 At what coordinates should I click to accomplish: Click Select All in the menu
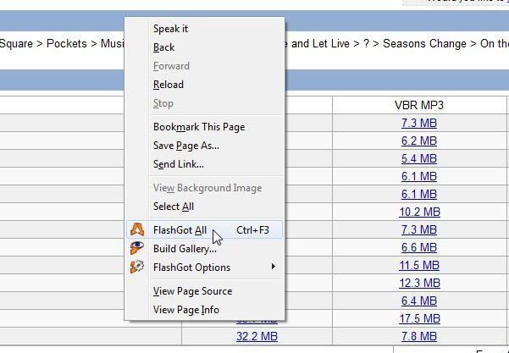pos(174,207)
